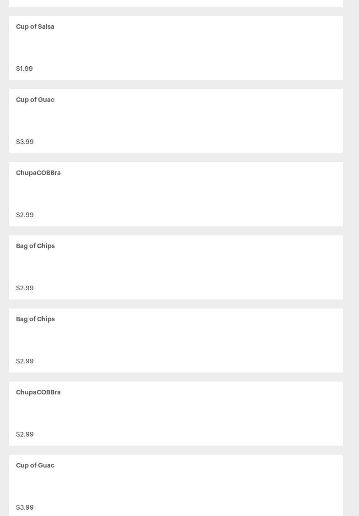359x516 pixels.
Task: Open the second ChupaCOBBra menu card
Action: tap(176, 414)
